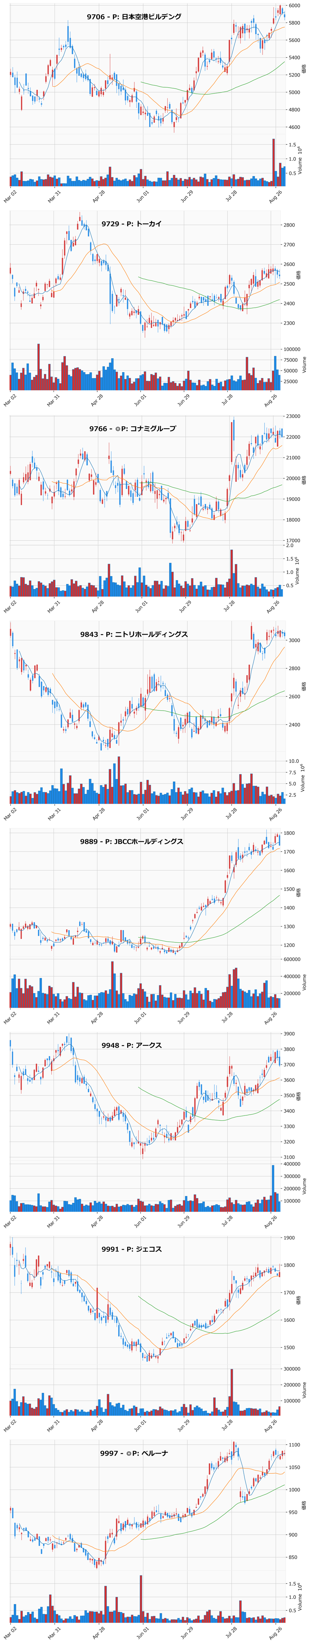Select the 17000 price tick label
310x1644 pixels.
[x=294, y=541]
